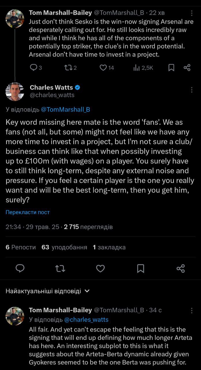Like Charles Watts' main tweet

point(100,269)
